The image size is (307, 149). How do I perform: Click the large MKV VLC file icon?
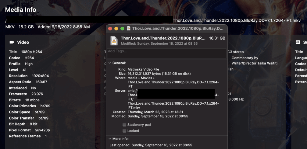pos(114,41)
